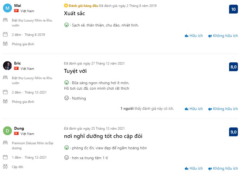Click the score badge 10 on Mai's review
This screenshot has width=244, height=176.
click(233, 9)
